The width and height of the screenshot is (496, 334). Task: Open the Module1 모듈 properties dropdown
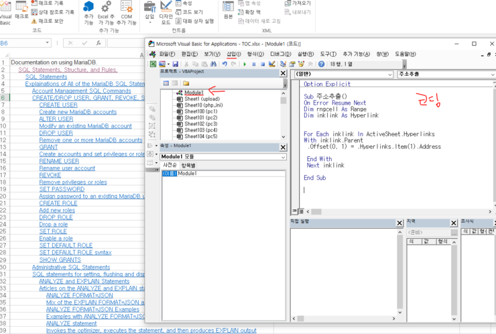tap(283, 157)
